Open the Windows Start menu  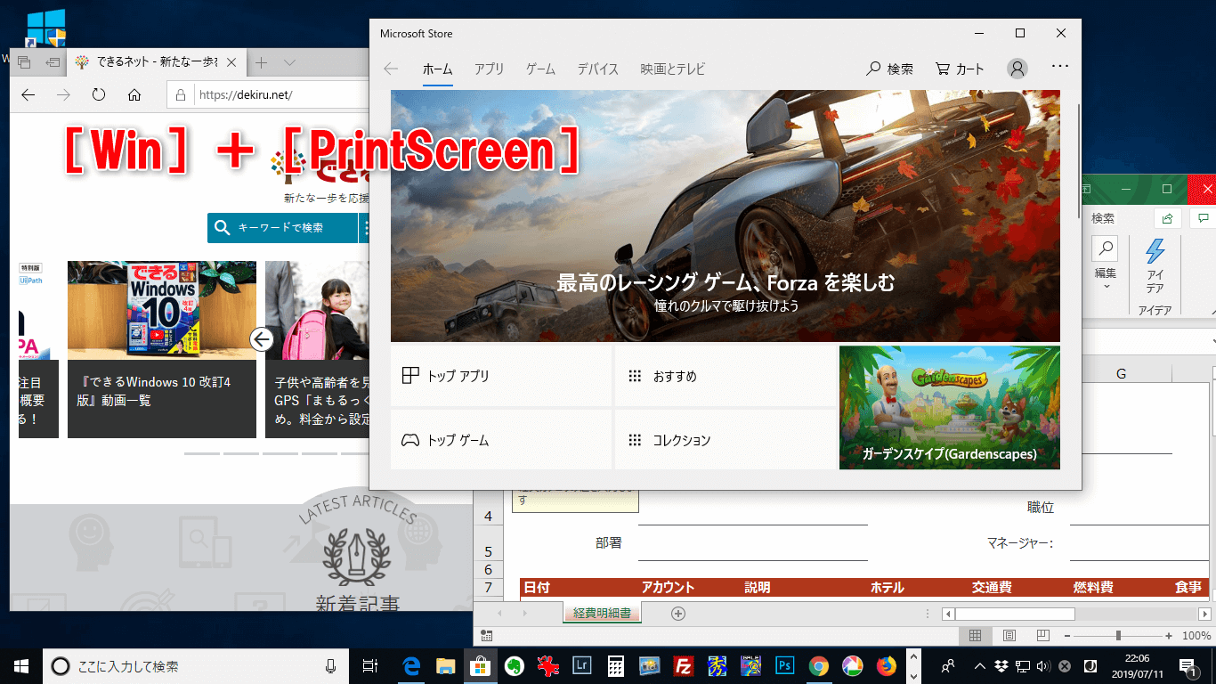pyautogui.click(x=20, y=665)
